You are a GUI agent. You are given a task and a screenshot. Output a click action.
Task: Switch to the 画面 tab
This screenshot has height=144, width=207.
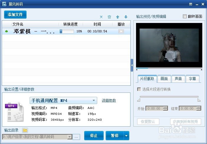click(x=164, y=79)
